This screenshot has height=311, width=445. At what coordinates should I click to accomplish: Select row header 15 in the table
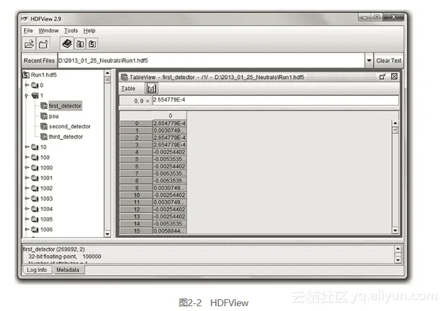click(x=137, y=231)
